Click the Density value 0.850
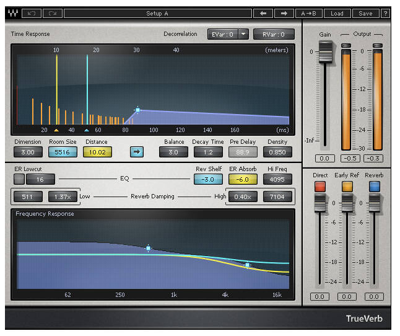This screenshot has height=336, width=400. click(x=277, y=152)
